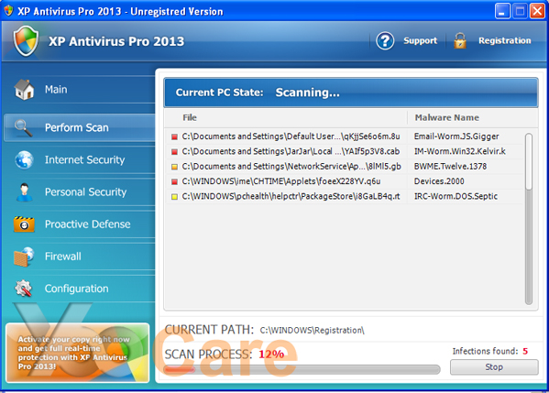The image size is (549, 393).
Task: Click malware name BWME.Twelve.1378
Action: tap(450, 167)
